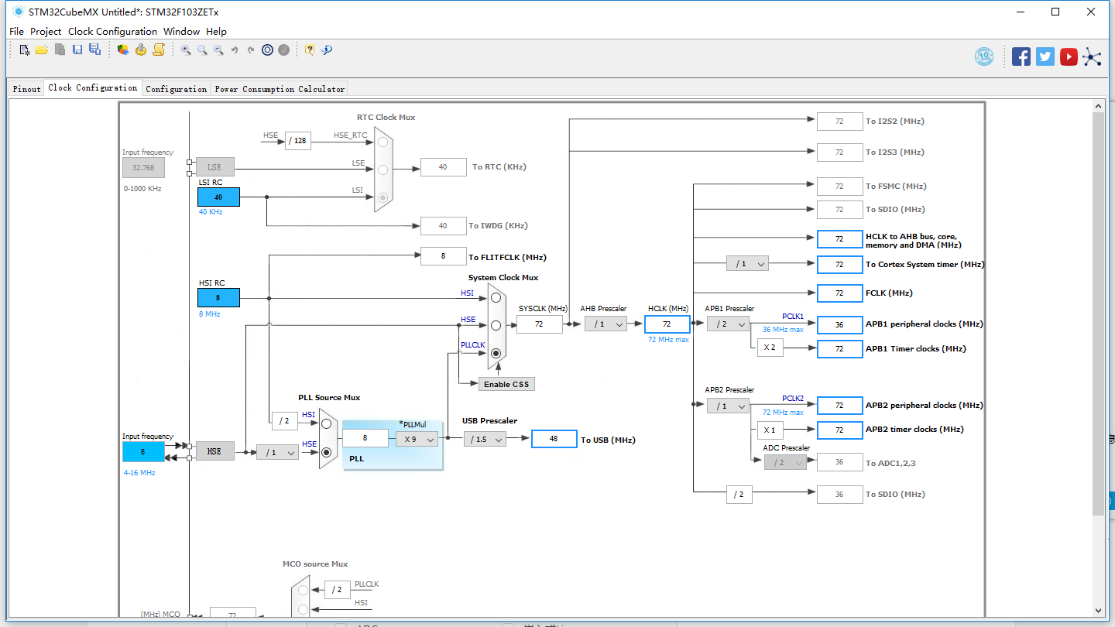Click the '72 MHz max' HCLK note
The height and width of the screenshot is (627, 1115).
click(668, 340)
